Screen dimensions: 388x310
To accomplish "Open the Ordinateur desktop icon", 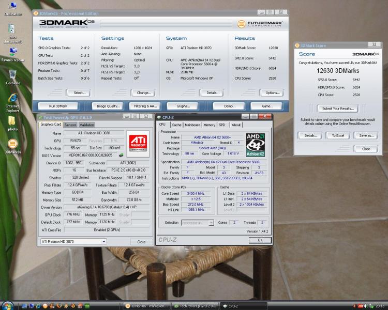I will point(12,8).
